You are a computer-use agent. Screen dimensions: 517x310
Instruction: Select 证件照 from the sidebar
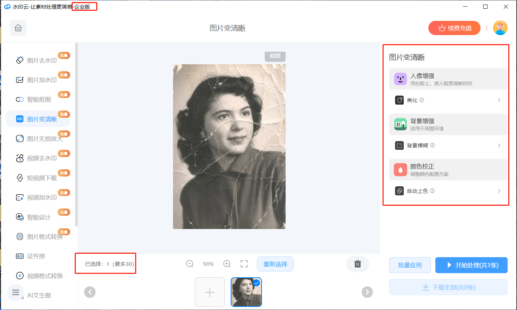coord(38,256)
